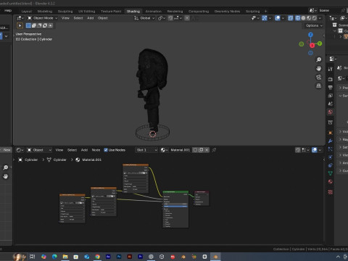Open the Render properties tab

point(331,79)
